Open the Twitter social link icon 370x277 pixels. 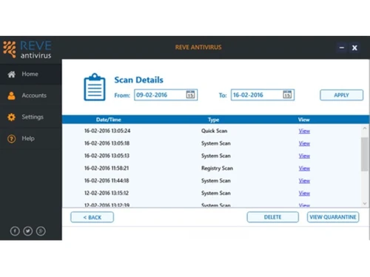point(28,231)
